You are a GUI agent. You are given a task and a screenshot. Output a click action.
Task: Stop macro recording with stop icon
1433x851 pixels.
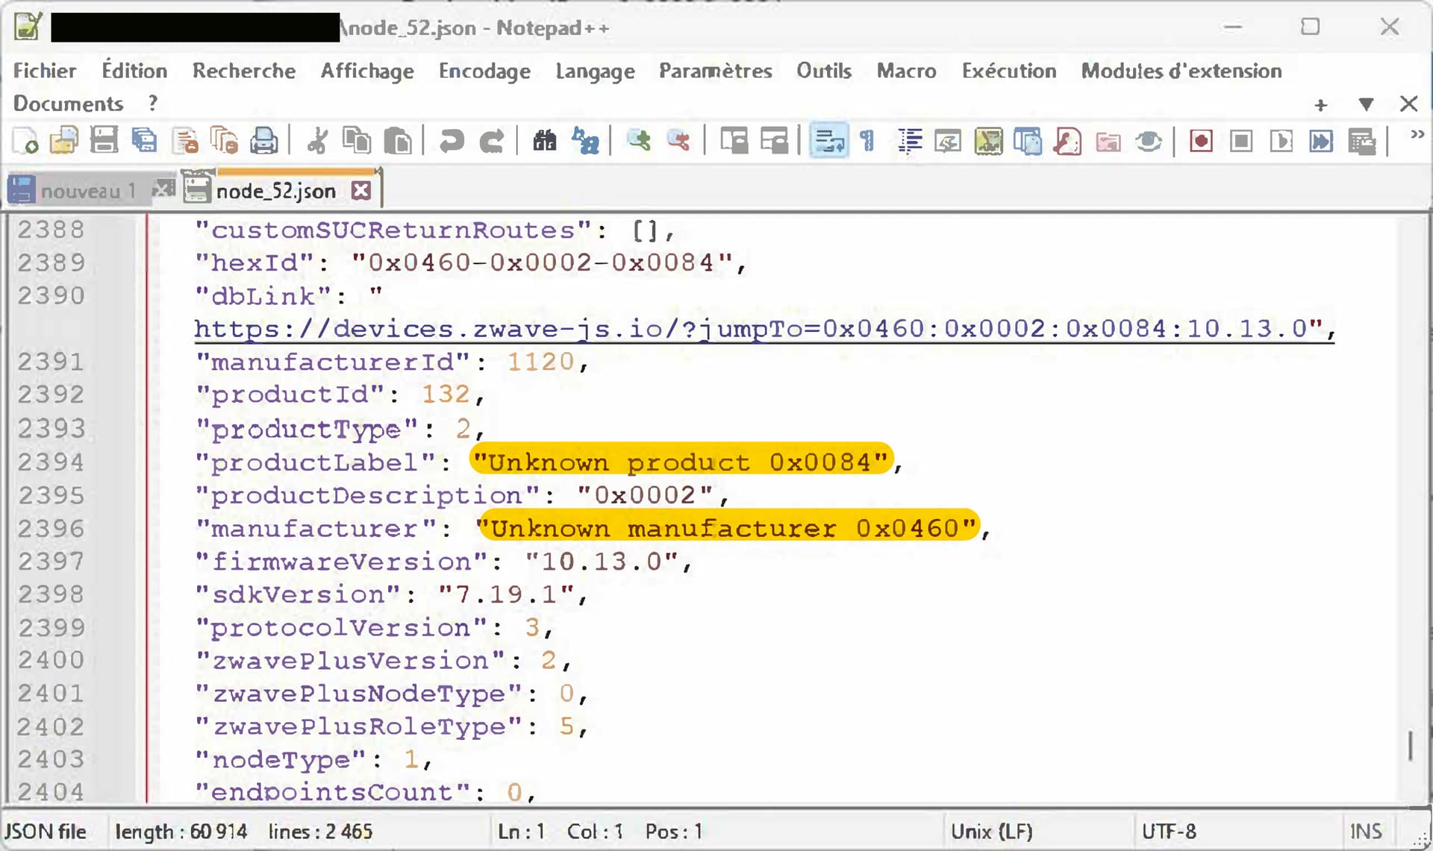[x=1241, y=140]
